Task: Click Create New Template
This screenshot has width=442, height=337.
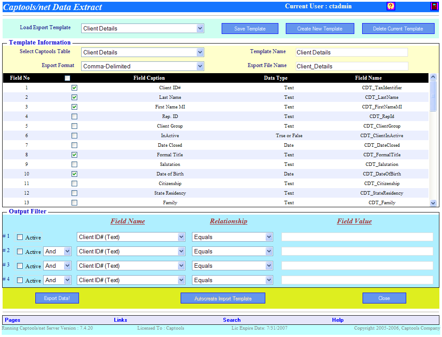Action: tap(320, 28)
